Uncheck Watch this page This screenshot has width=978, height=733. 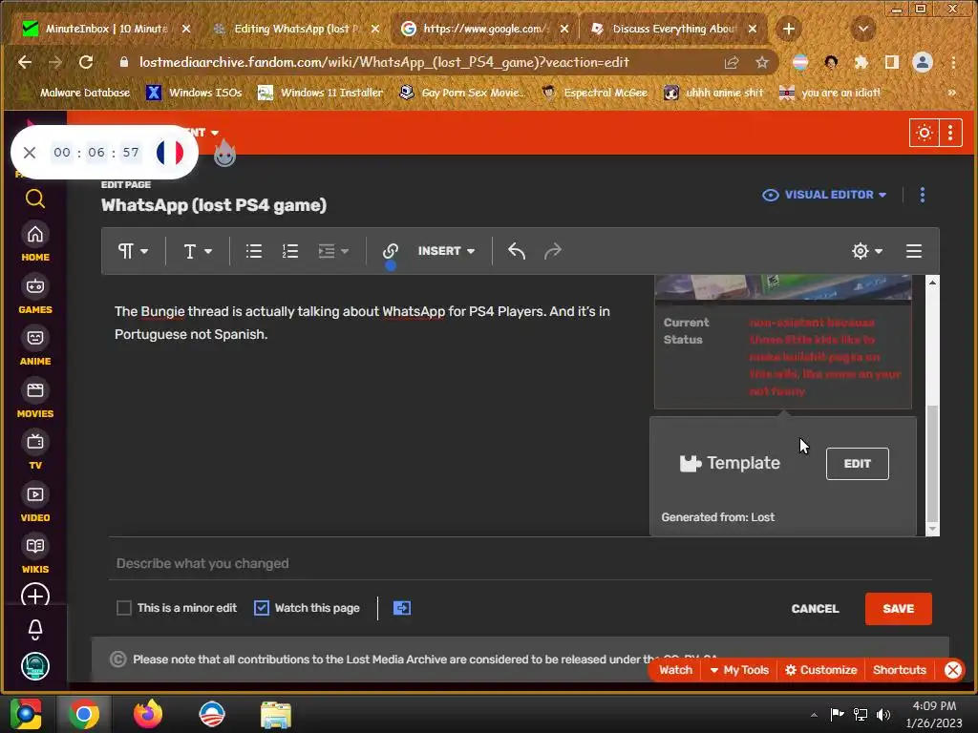pyautogui.click(x=262, y=608)
